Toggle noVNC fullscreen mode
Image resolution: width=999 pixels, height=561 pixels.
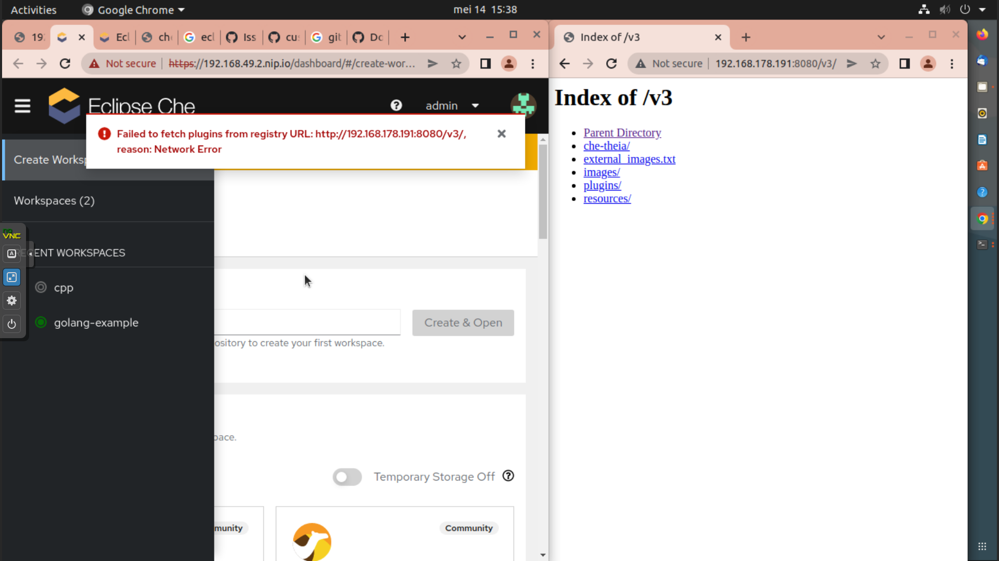(11, 277)
